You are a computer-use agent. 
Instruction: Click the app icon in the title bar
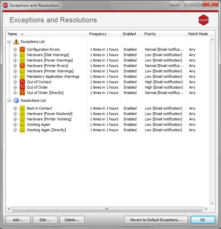(5, 5)
